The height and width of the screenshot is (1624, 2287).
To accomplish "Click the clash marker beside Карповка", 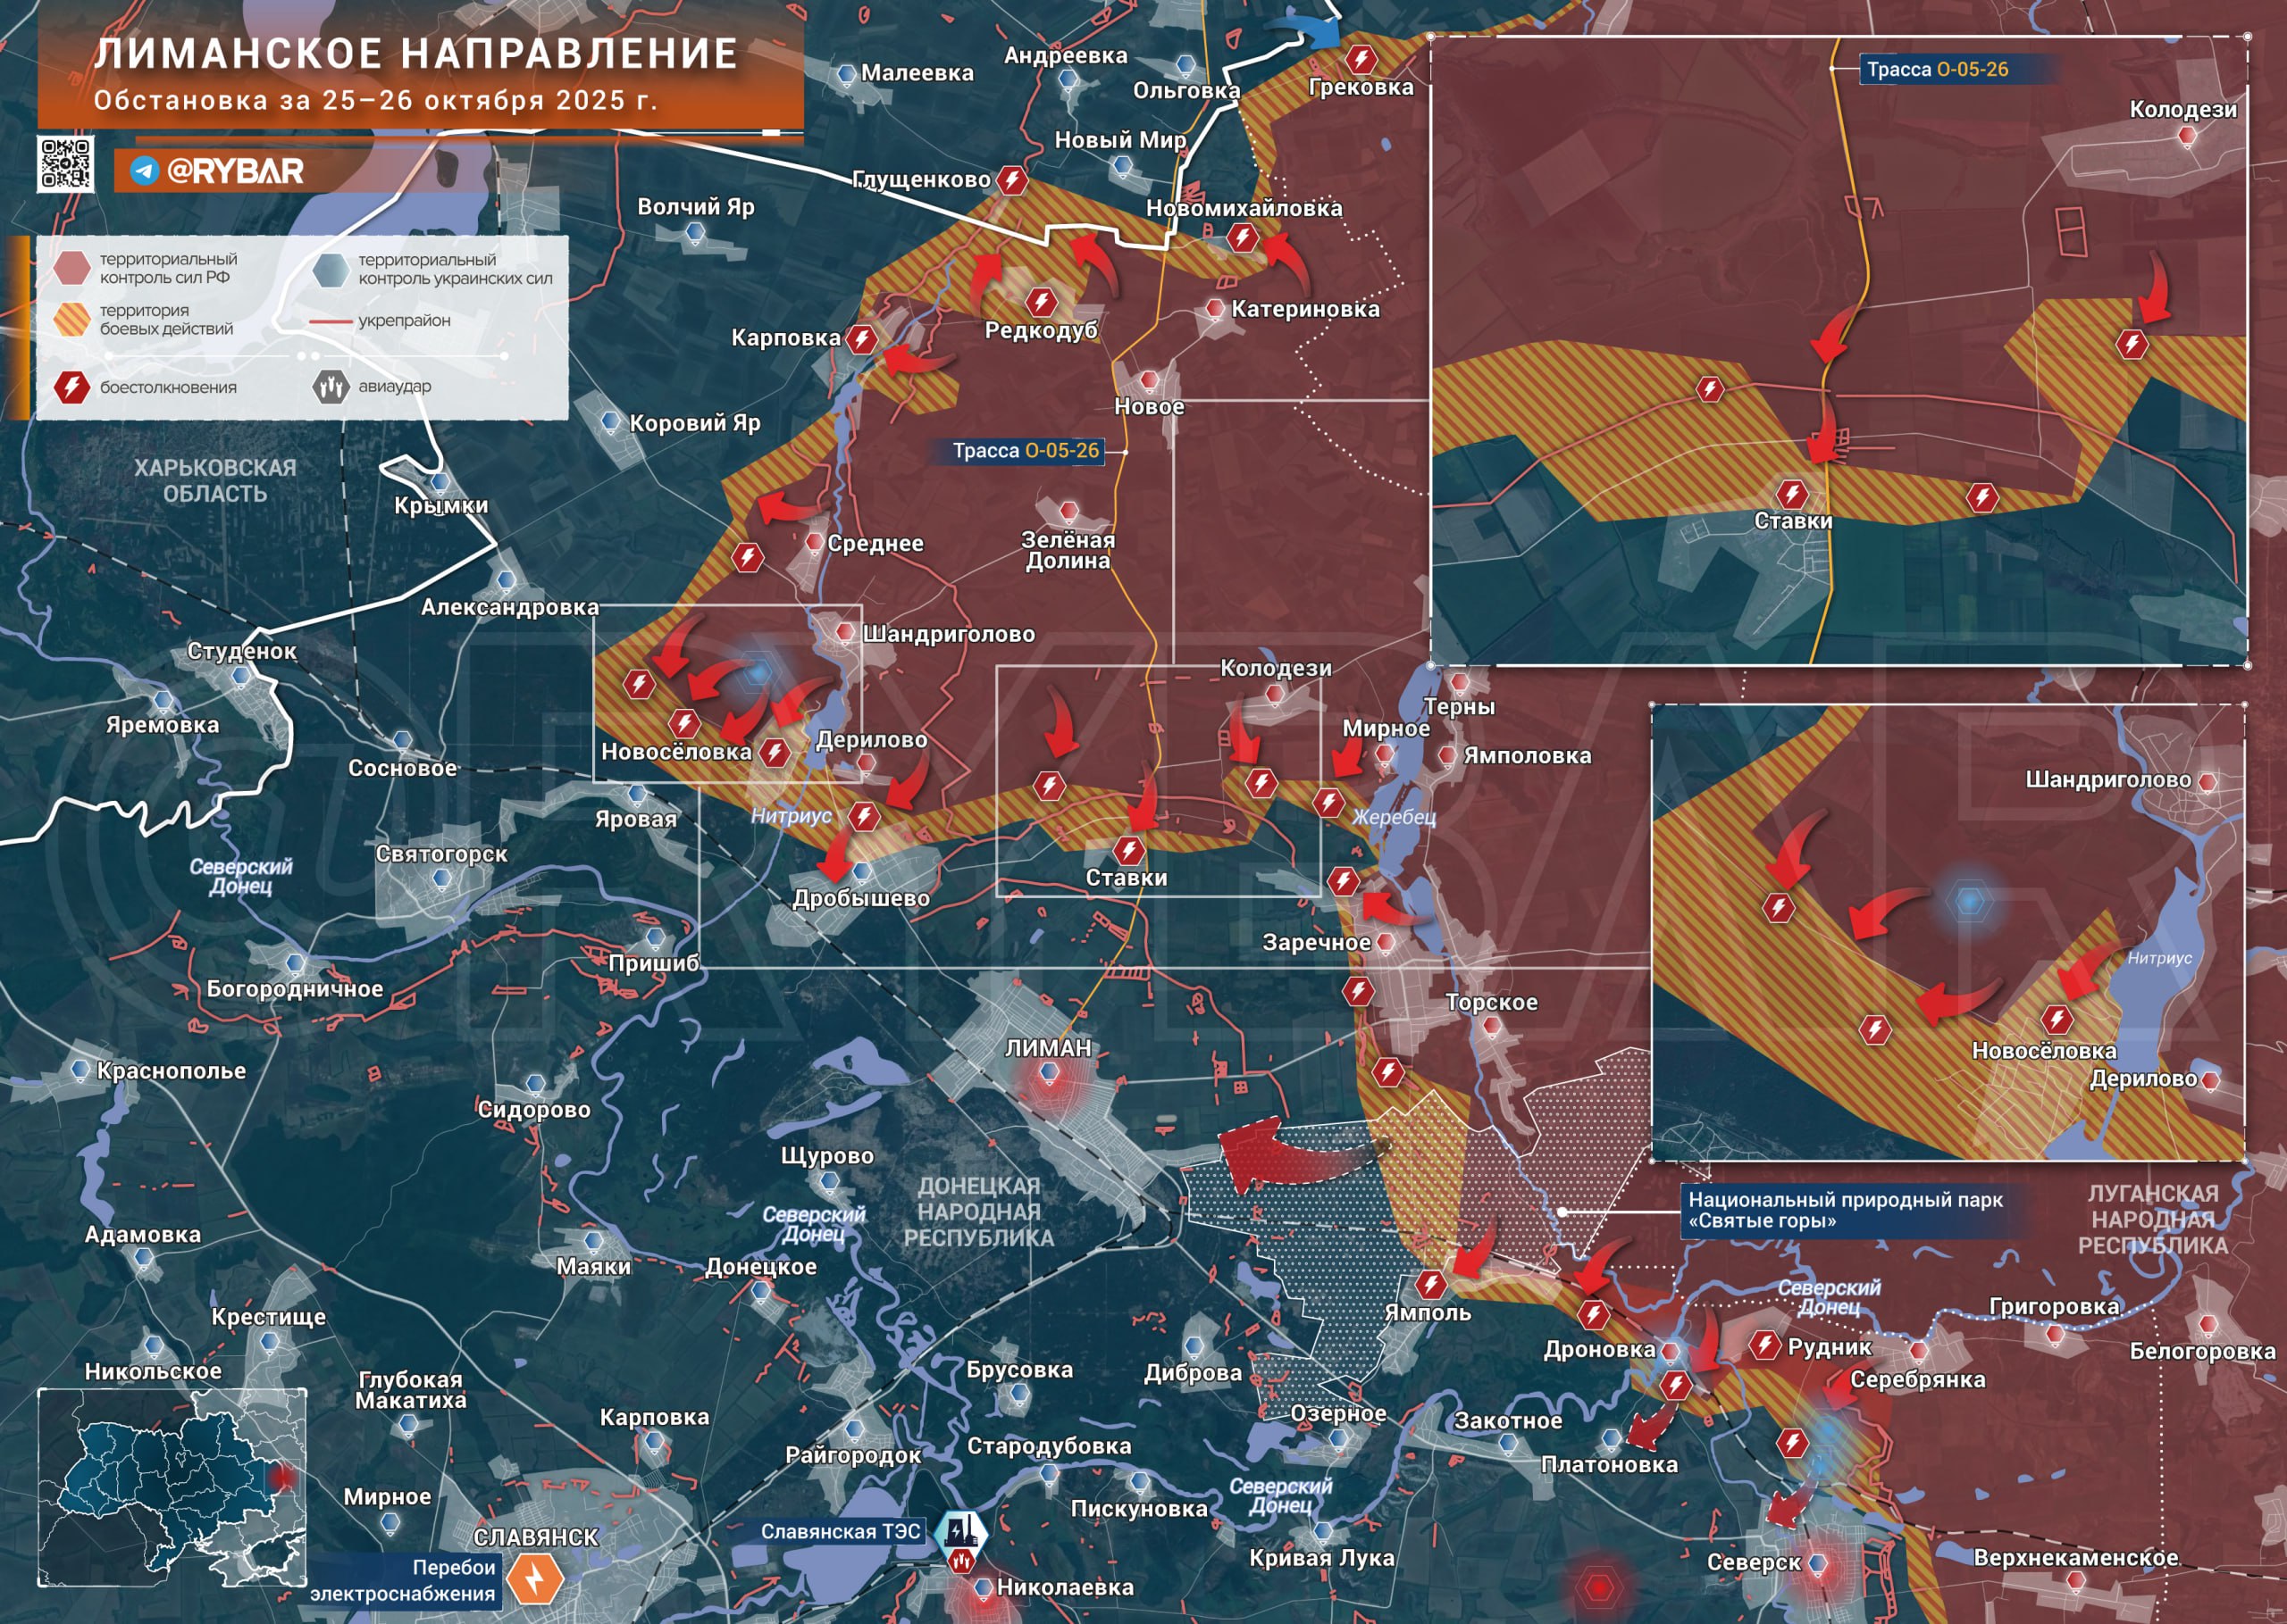I will coord(861,338).
